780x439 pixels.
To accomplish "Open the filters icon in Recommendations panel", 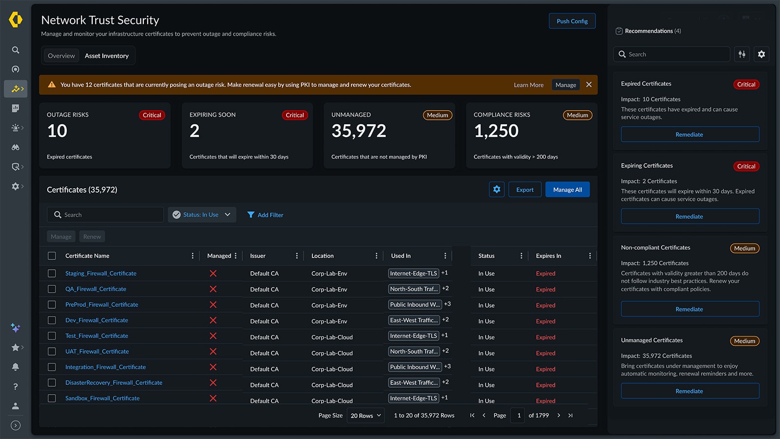I will 741,54.
